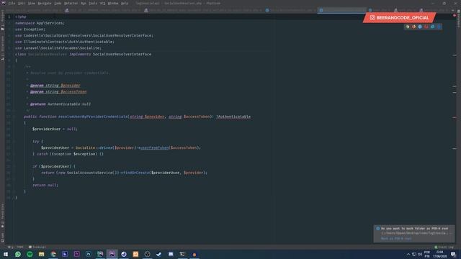Open the Window menu
The width and height of the screenshot is (461, 259).
point(113,3)
